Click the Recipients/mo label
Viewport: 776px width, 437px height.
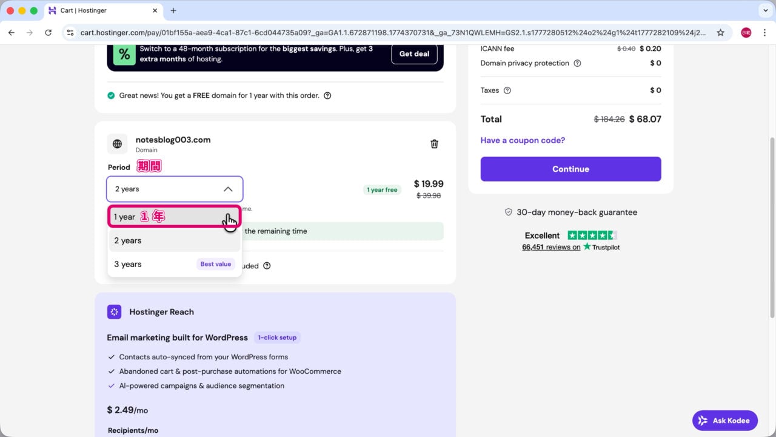click(x=133, y=430)
